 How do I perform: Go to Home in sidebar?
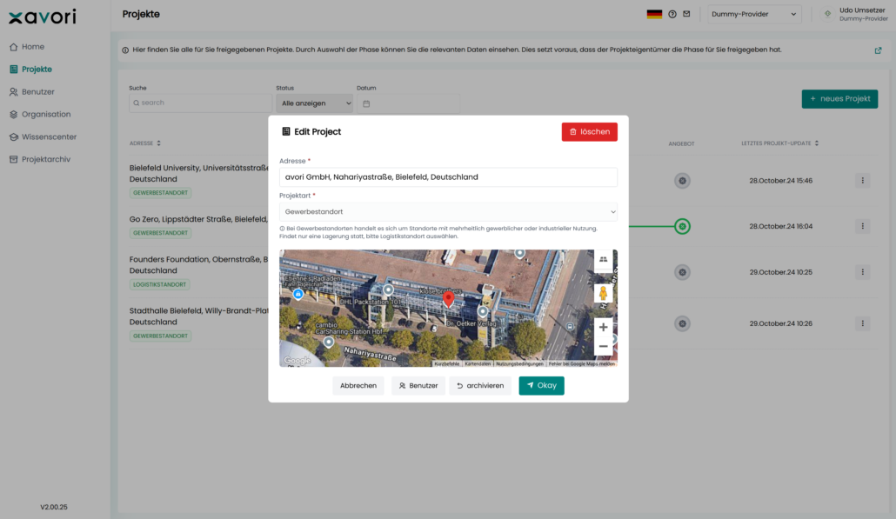(x=27, y=47)
